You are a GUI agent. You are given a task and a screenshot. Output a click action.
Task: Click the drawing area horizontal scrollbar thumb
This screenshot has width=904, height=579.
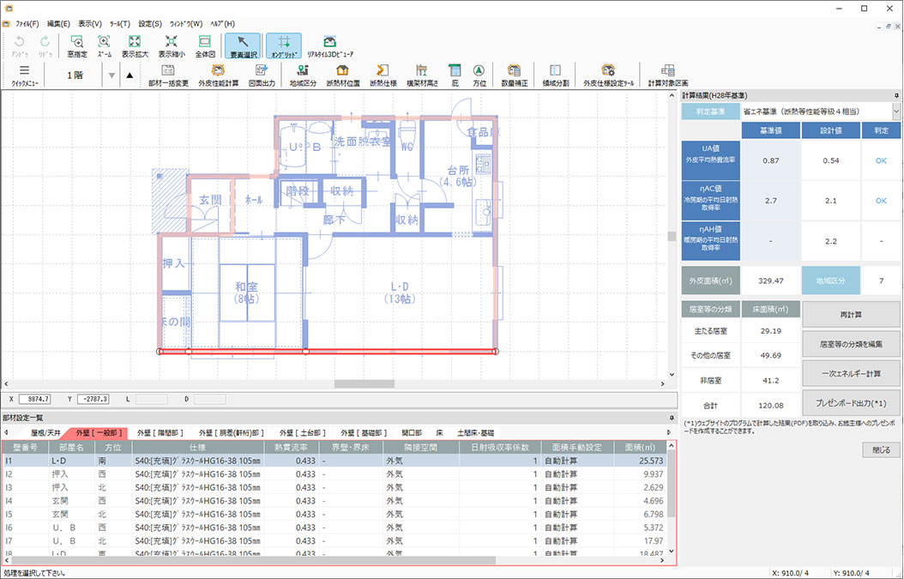point(364,383)
